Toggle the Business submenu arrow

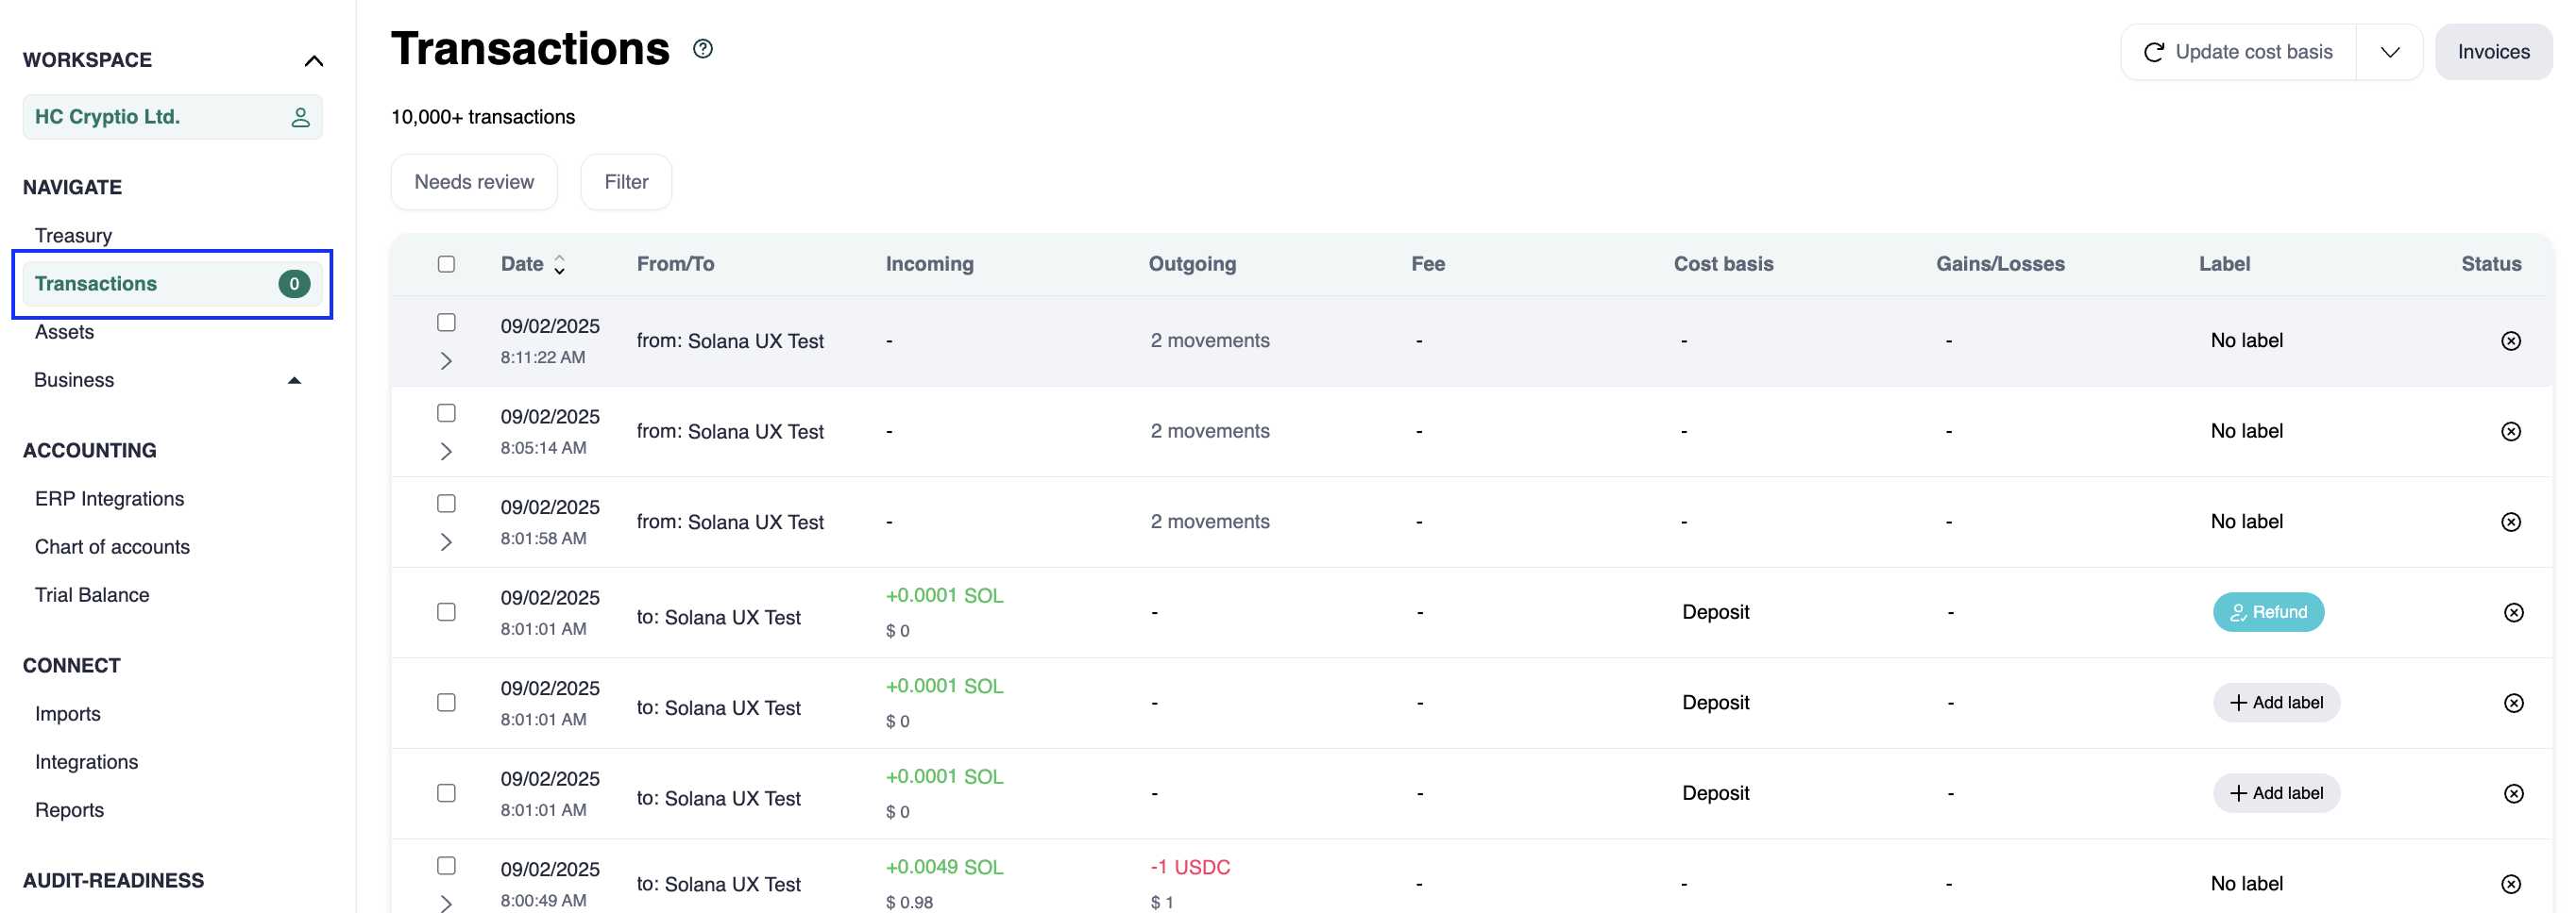click(294, 381)
